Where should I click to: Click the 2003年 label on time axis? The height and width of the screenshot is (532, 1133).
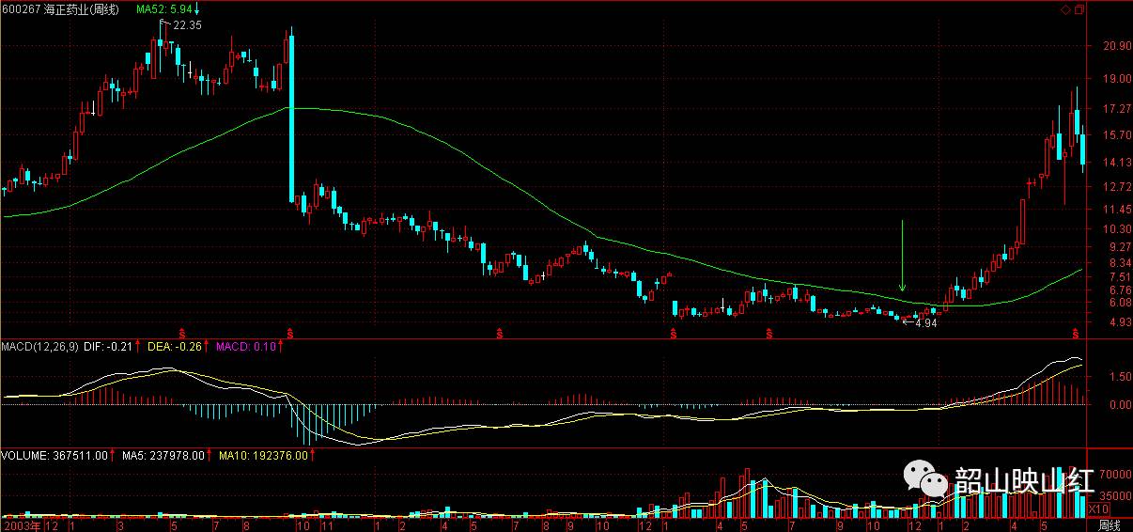pyautogui.click(x=22, y=525)
